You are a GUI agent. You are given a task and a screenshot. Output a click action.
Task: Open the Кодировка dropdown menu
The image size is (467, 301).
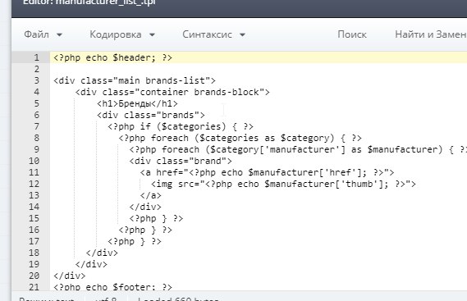click(122, 34)
